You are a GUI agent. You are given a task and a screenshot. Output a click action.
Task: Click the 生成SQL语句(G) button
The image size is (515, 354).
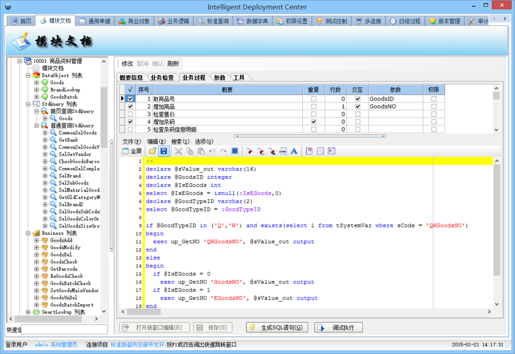tap(277, 327)
